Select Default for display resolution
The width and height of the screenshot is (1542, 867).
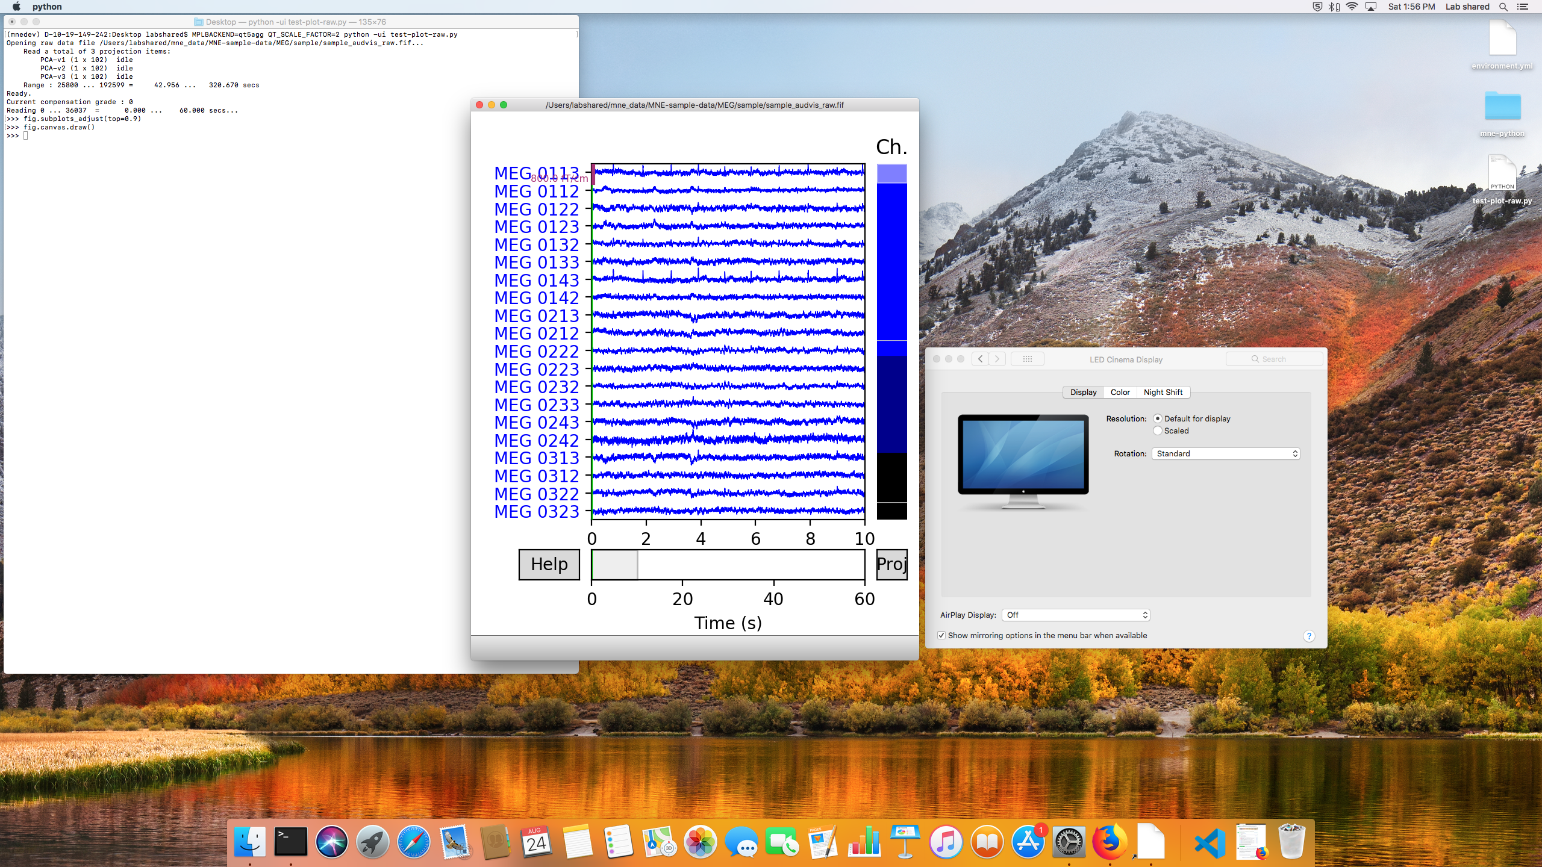(1158, 418)
